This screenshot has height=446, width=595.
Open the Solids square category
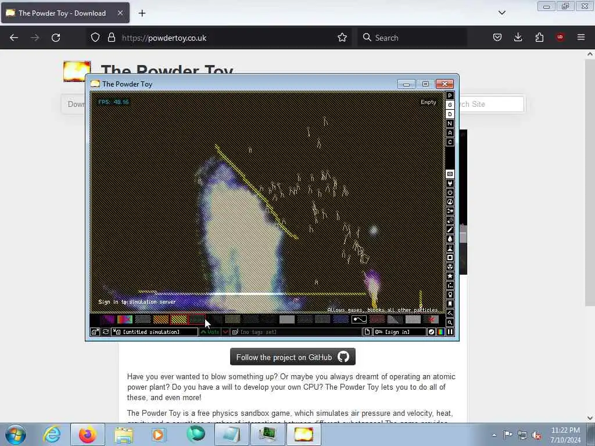click(x=450, y=257)
